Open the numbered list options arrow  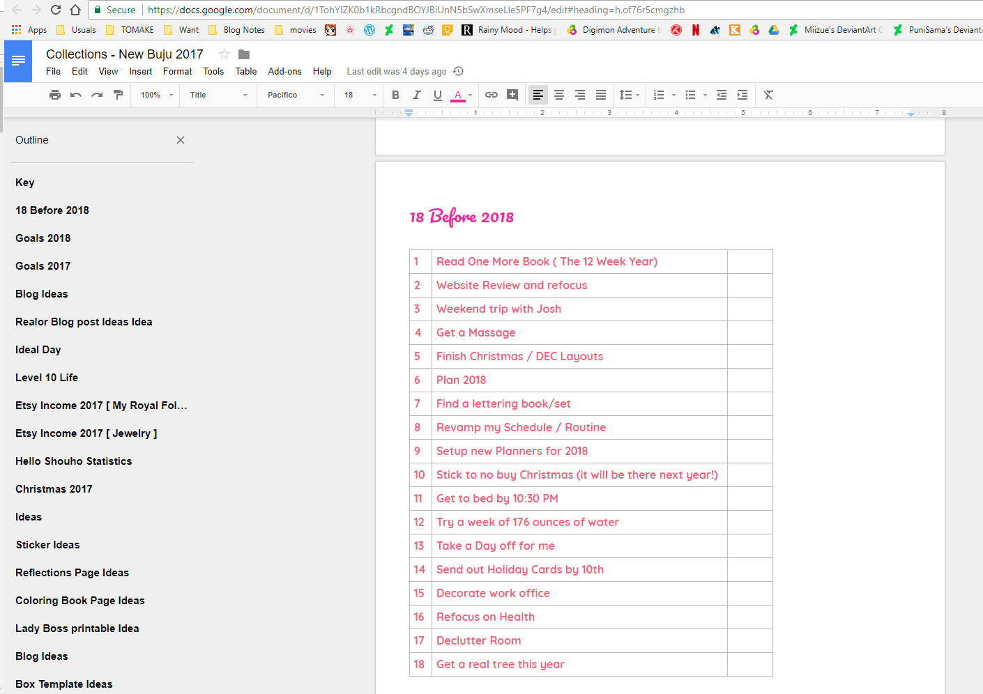click(673, 95)
